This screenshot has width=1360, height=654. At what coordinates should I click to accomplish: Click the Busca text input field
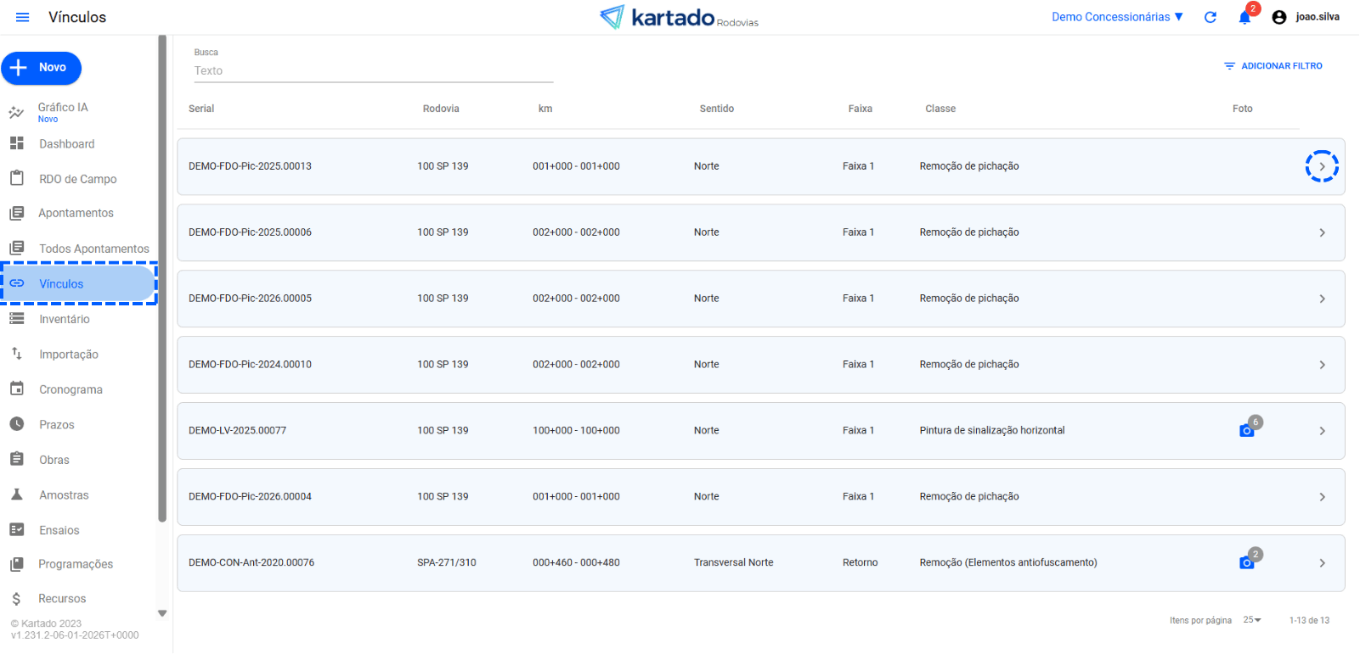point(373,71)
